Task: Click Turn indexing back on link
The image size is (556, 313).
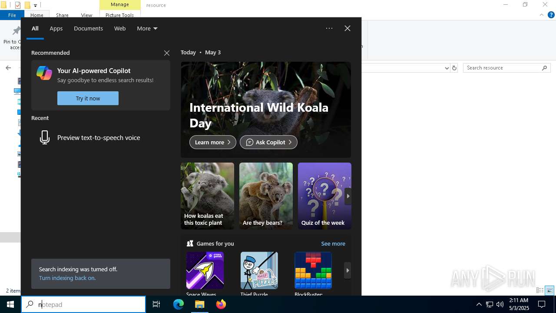Action: point(67,278)
